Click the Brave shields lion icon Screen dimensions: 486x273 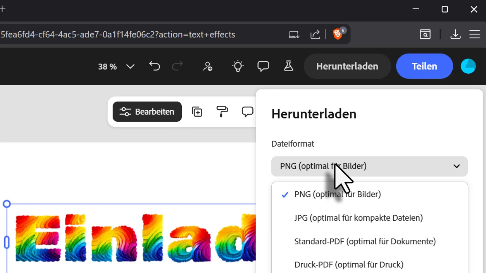337,34
